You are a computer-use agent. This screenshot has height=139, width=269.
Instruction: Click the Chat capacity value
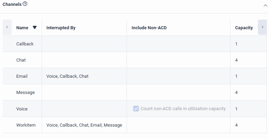click(x=236, y=60)
